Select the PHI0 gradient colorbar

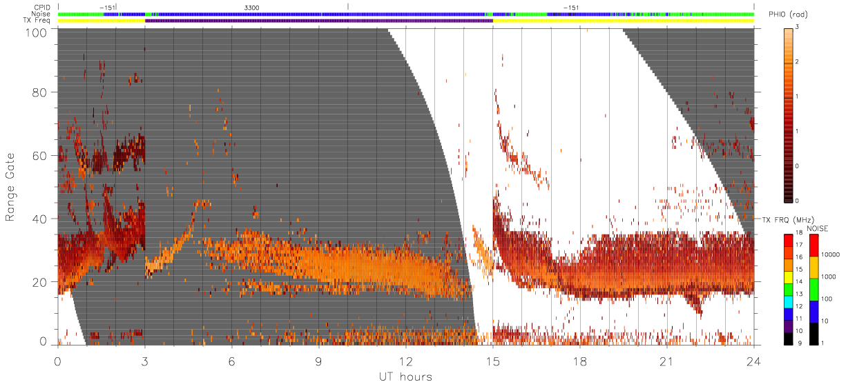tap(787, 114)
